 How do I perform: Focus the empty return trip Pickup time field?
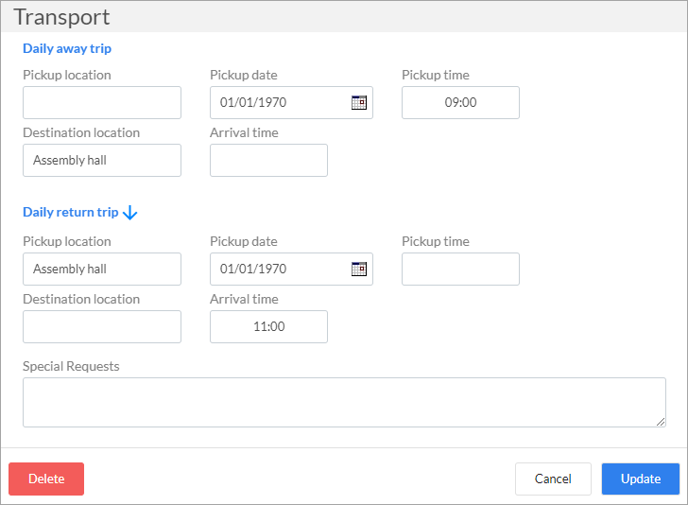click(461, 269)
